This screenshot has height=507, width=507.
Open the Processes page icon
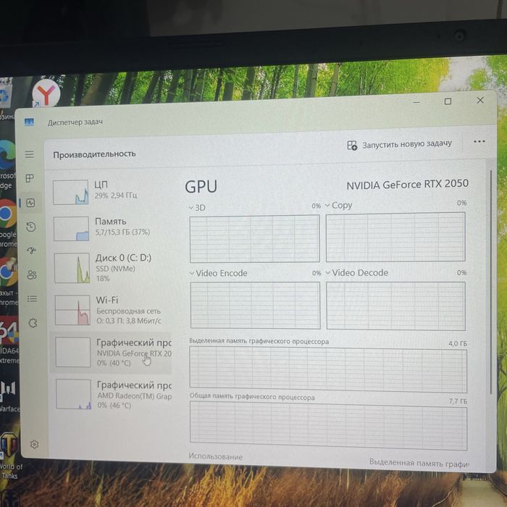pos(30,178)
